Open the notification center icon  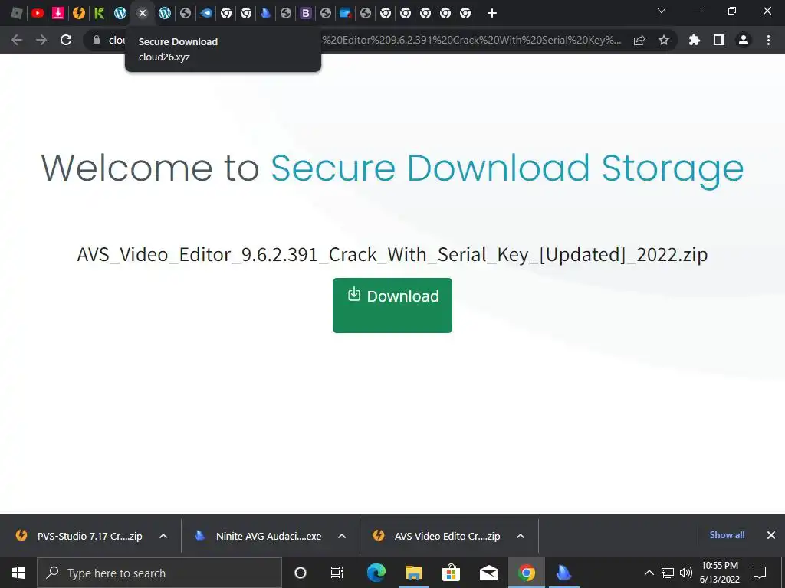(760, 573)
